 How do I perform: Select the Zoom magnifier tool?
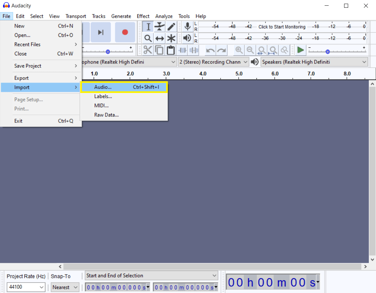click(x=148, y=38)
